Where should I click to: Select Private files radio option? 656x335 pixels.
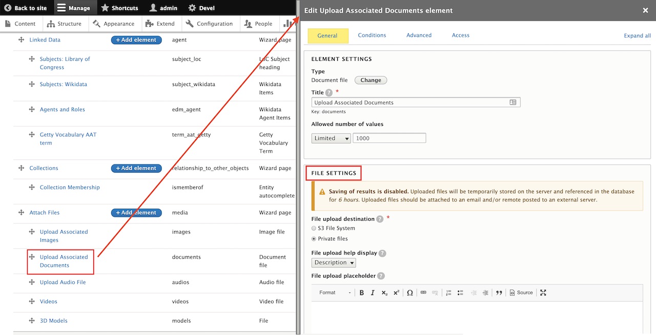click(314, 239)
